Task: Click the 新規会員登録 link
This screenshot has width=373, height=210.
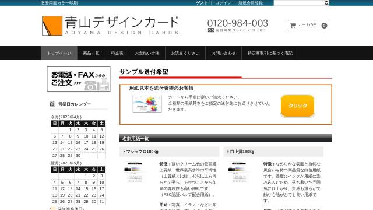Action: pyautogui.click(x=251, y=3)
